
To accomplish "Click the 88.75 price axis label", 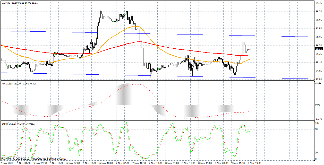I will click(319, 12).
